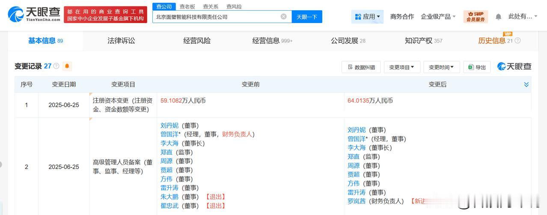The height and width of the screenshot is (215, 547).
Task: Click 李大海 in the 变更前 column
Action: click(169, 143)
